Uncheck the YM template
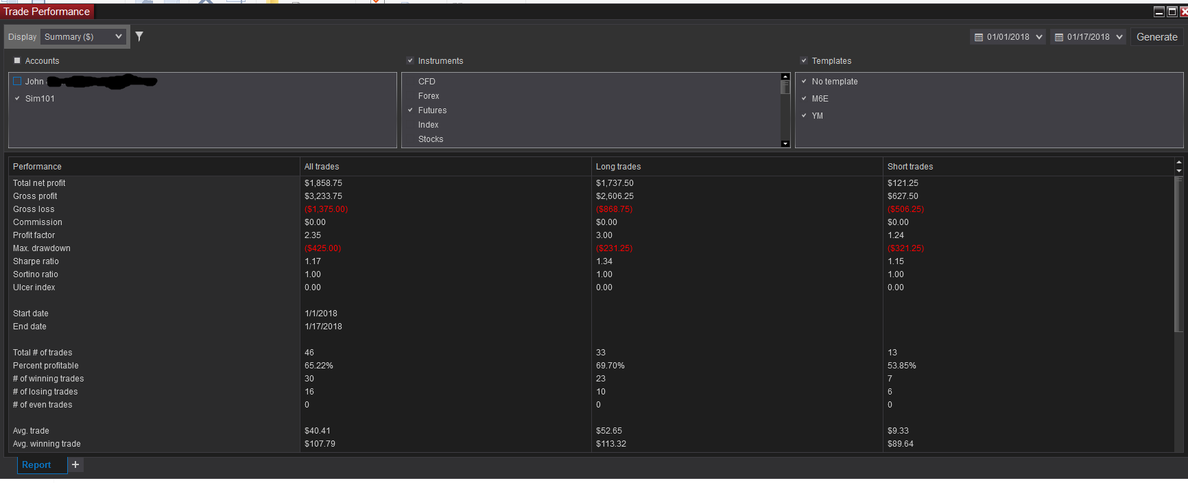The image size is (1188, 483). point(804,115)
